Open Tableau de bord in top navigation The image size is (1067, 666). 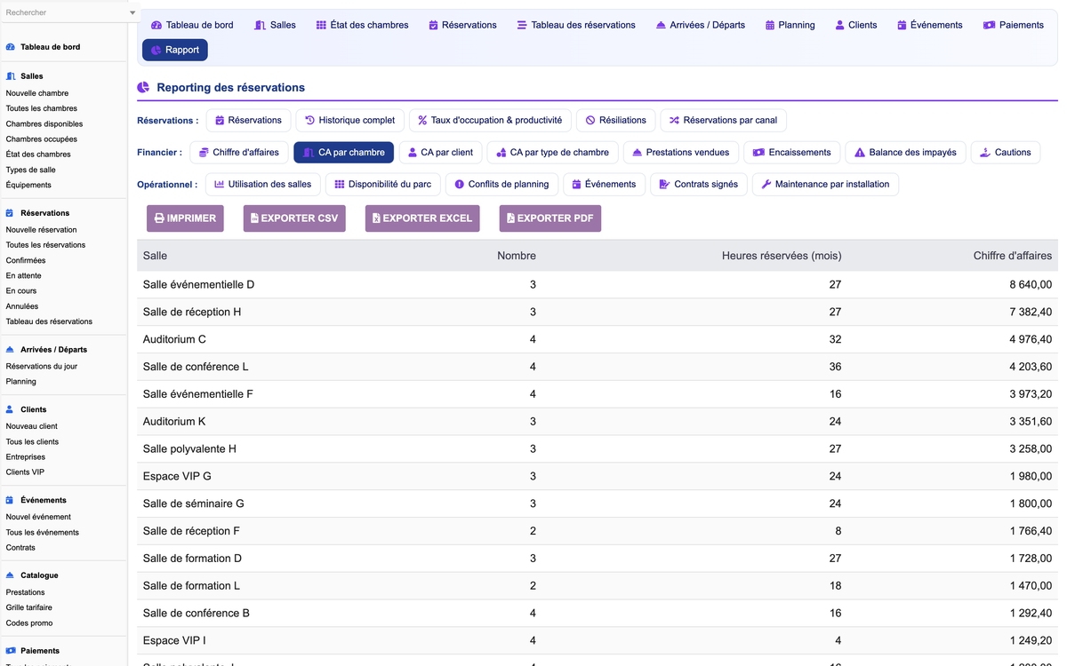pyautogui.click(x=192, y=25)
